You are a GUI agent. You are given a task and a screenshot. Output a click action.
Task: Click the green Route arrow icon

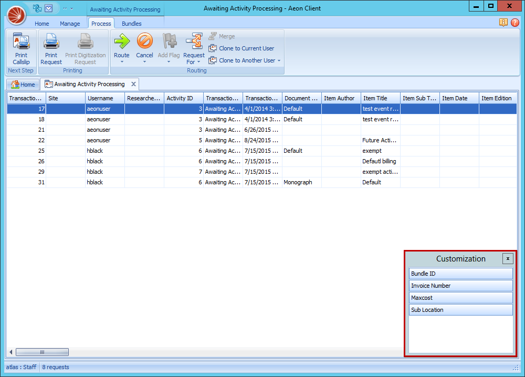122,41
